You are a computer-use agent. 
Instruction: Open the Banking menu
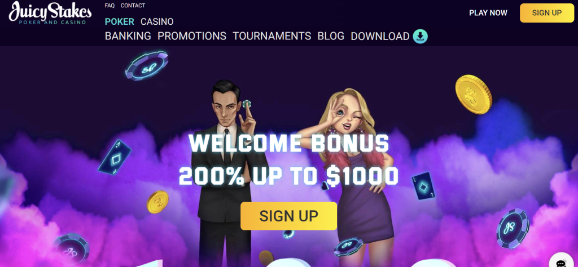click(128, 36)
